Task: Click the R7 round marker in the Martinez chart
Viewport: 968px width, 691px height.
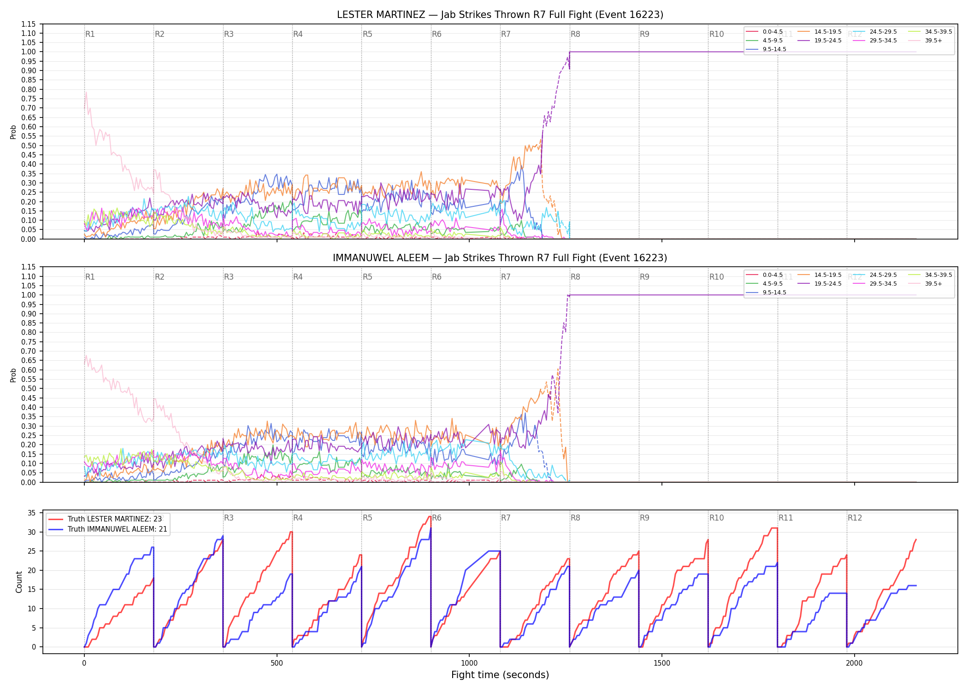Action: coord(506,34)
